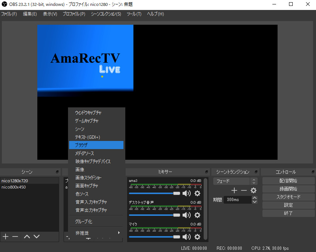Undock the シーン panel icon

(57, 172)
